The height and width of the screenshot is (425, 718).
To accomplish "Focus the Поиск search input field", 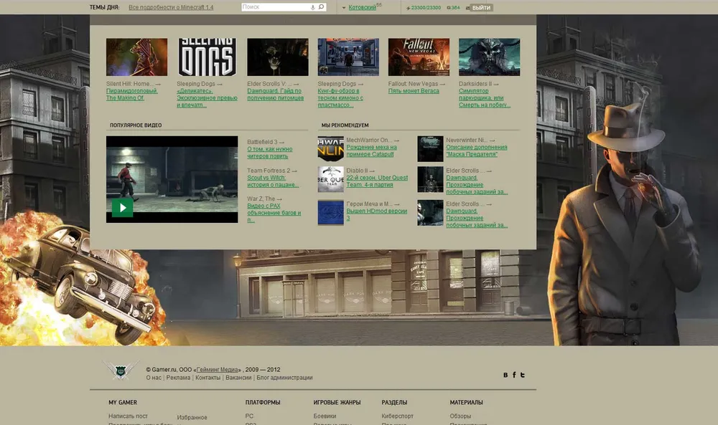I will [x=274, y=7].
